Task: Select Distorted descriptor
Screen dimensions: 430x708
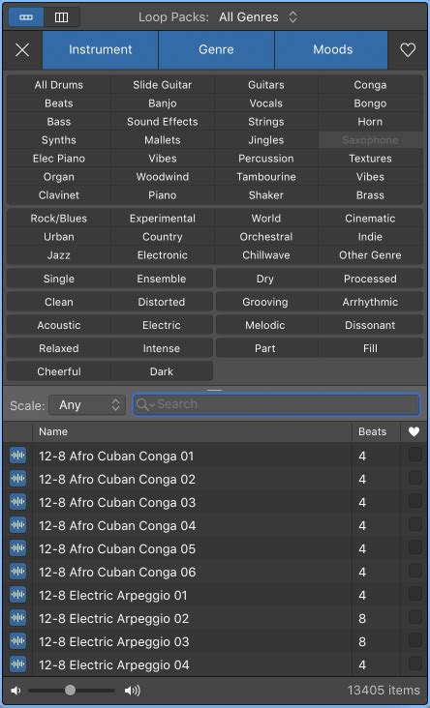Action: [162, 302]
